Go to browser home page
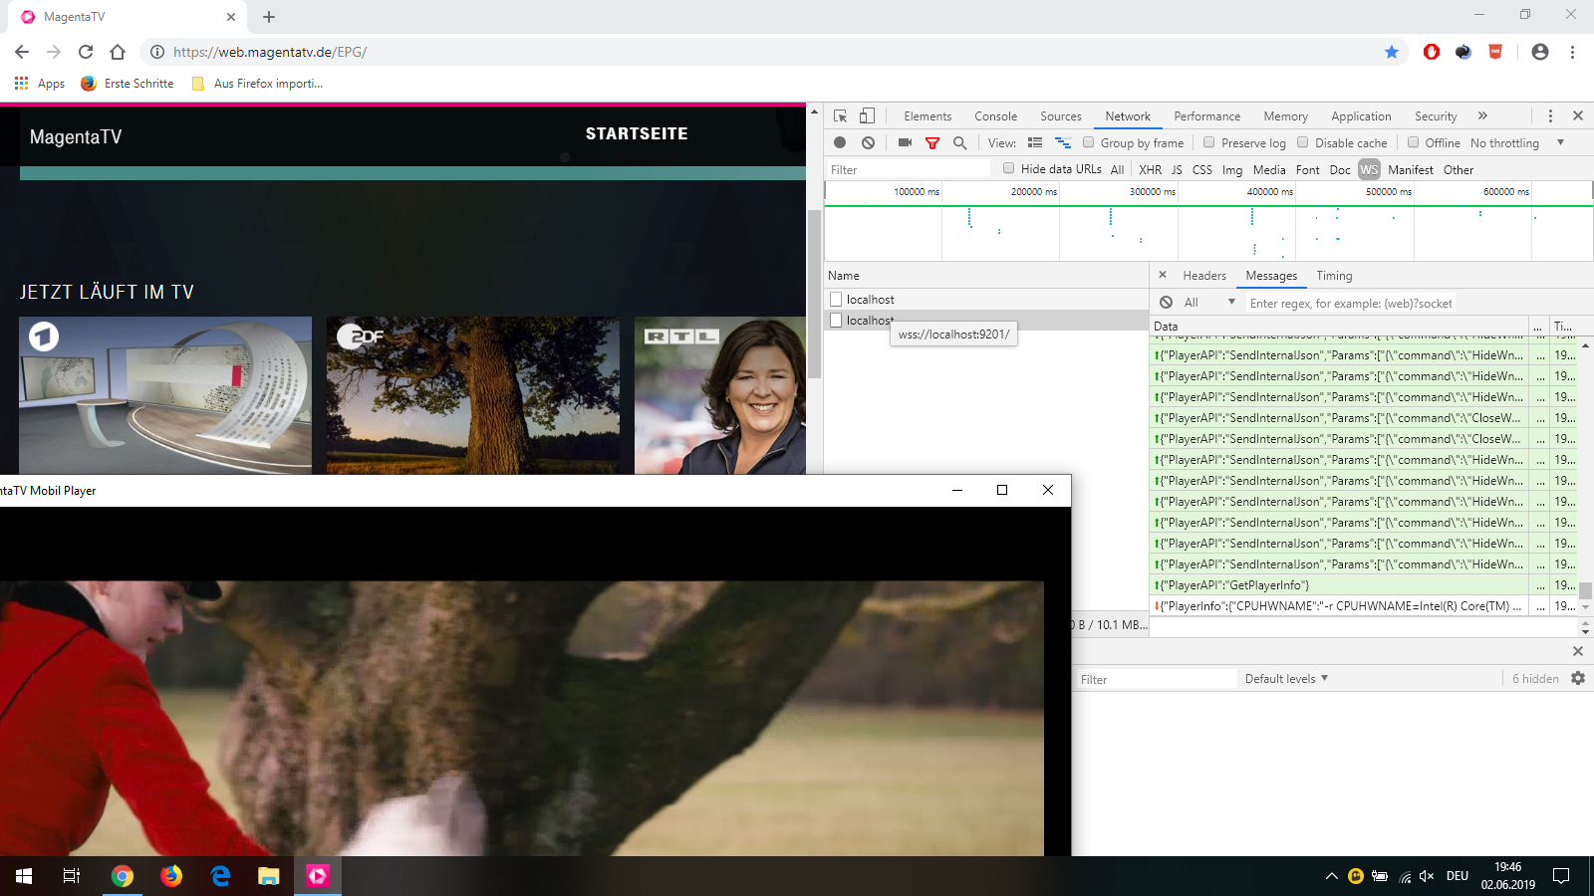The width and height of the screenshot is (1594, 896). click(118, 52)
